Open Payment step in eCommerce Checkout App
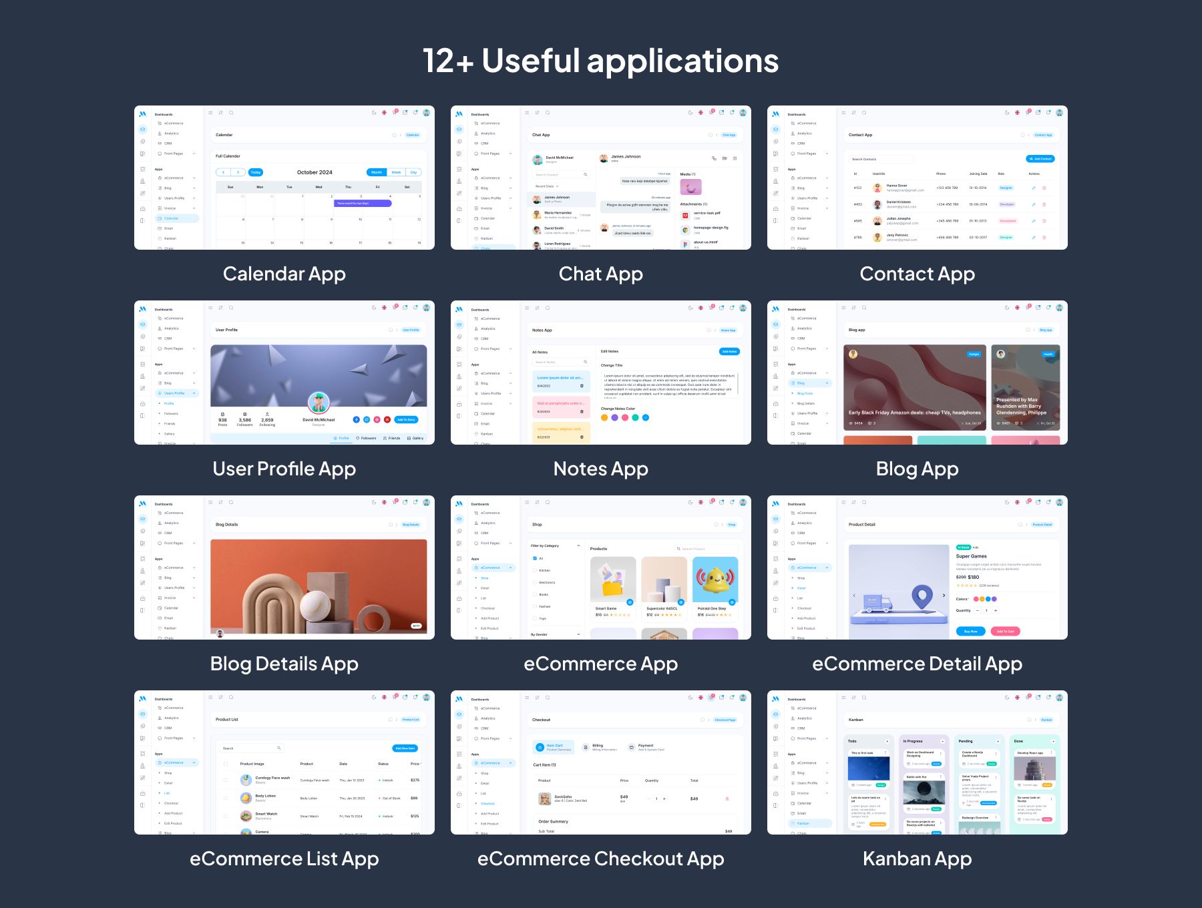 click(646, 747)
